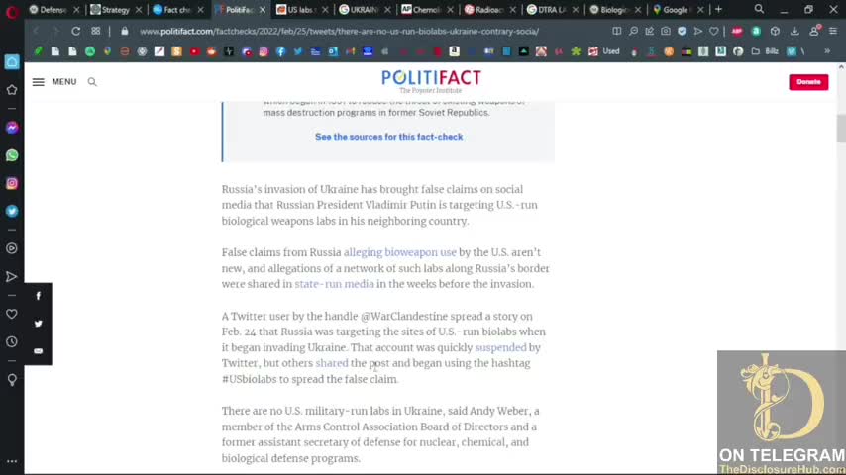The width and height of the screenshot is (846, 475).
Task: Open reader view book icon
Action: point(617,32)
